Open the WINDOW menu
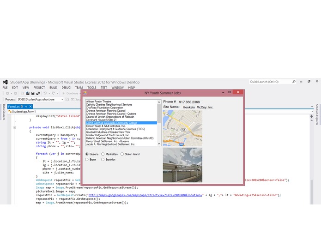The height and width of the screenshot is (228, 321). click(117, 88)
